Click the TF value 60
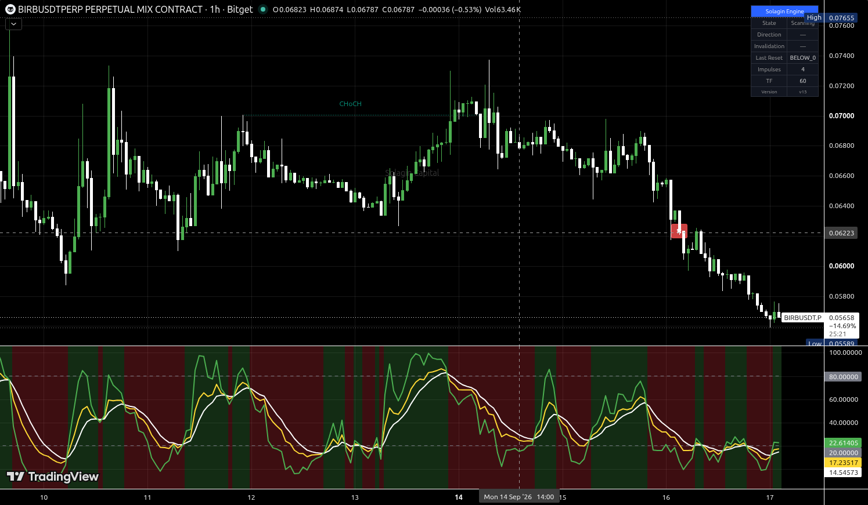Image resolution: width=868 pixels, height=505 pixels. click(x=802, y=81)
